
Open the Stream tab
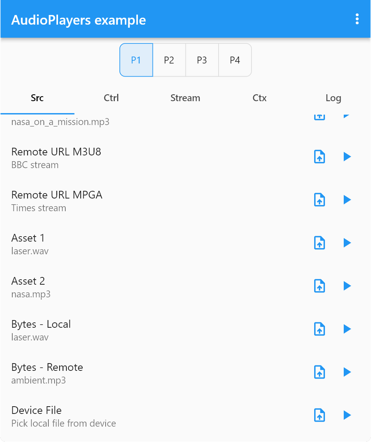pyautogui.click(x=185, y=98)
